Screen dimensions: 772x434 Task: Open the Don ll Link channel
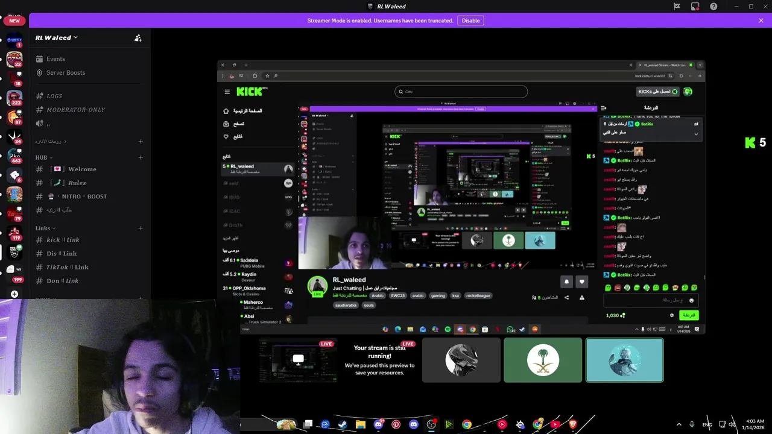tap(89, 281)
